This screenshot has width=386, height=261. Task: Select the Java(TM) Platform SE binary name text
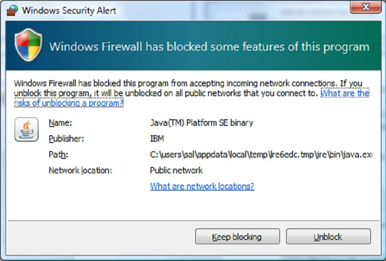click(201, 123)
